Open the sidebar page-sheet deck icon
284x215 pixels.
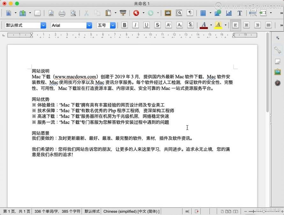[x=278, y=61]
